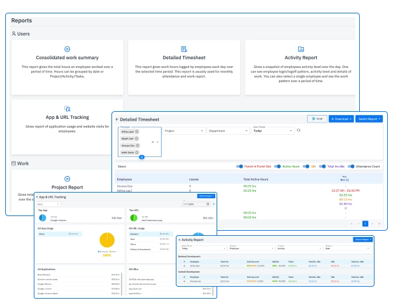The height and width of the screenshot is (300, 393).
Task: Open the Download dropdown button
Action: click(x=340, y=119)
